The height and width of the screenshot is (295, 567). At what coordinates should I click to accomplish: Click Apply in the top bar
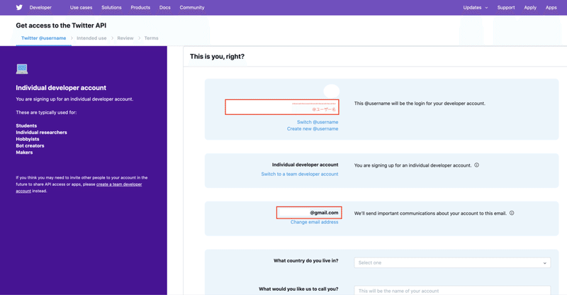(x=530, y=8)
